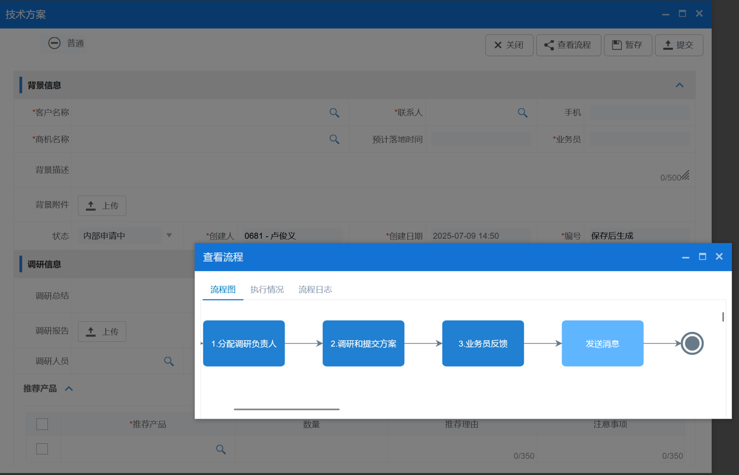Tick the header checkbox in 推荐产品 table

click(x=42, y=424)
